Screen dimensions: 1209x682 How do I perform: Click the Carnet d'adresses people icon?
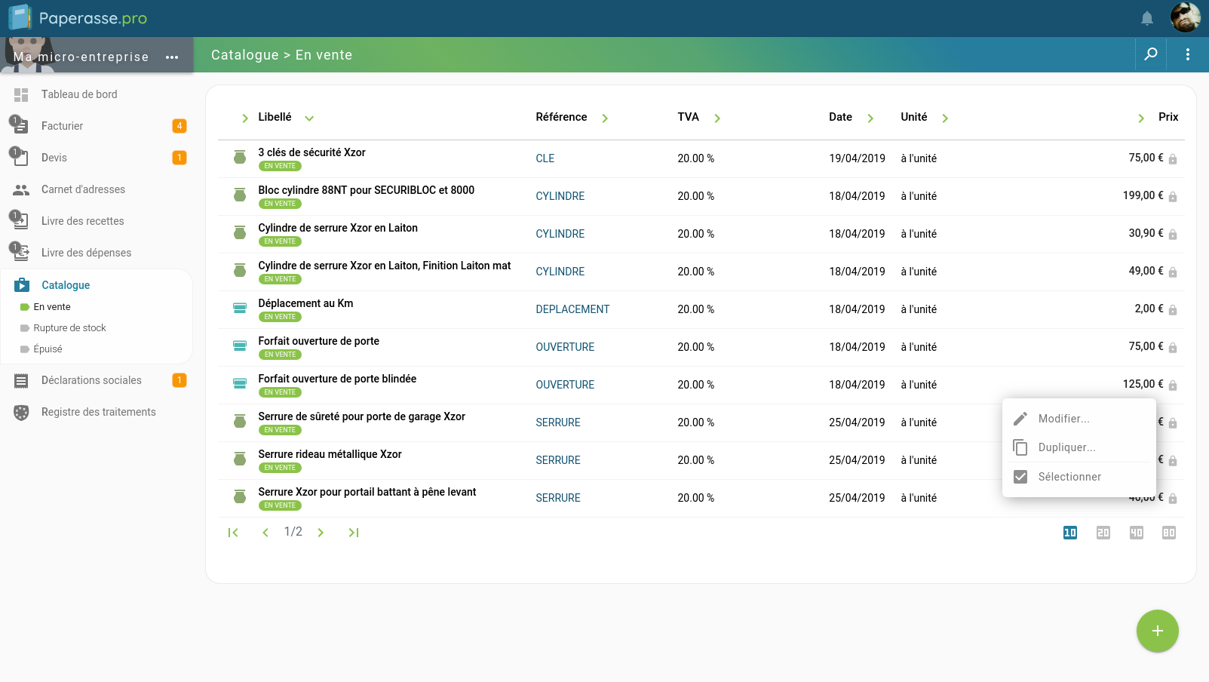tap(21, 189)
